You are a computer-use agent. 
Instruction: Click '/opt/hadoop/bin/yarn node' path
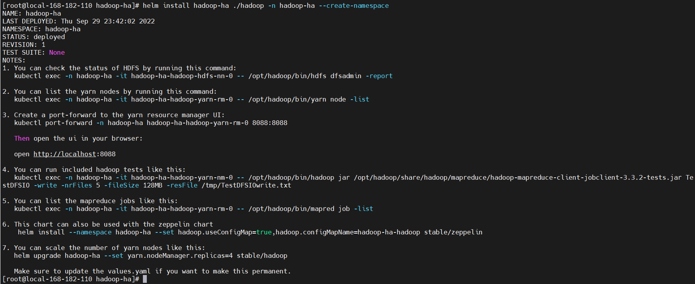point(297,99)
